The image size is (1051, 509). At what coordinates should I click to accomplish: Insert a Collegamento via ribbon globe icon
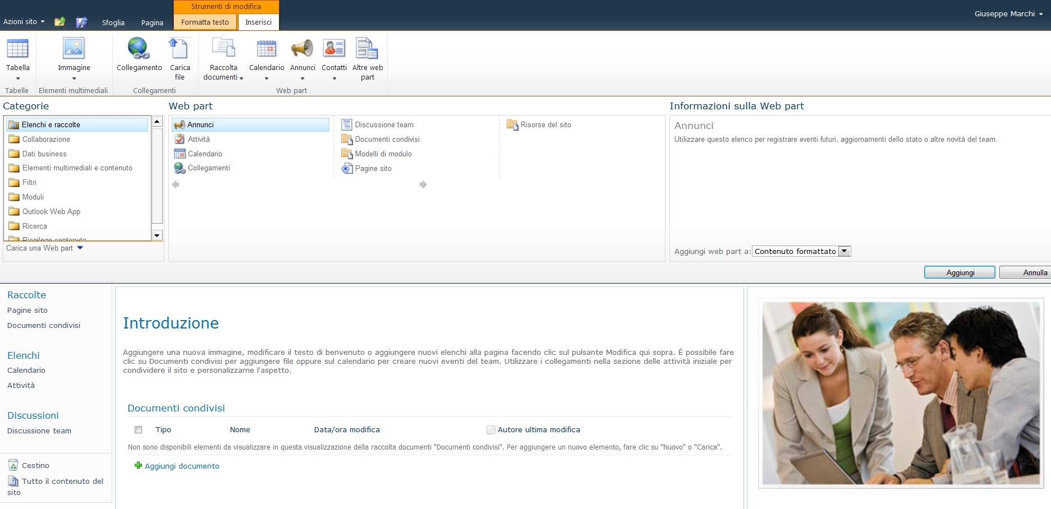click(138, 48)
